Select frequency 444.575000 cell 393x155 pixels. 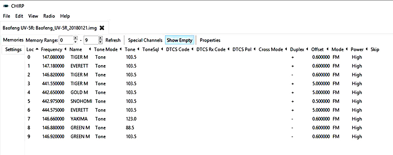(x=53, y=110)
